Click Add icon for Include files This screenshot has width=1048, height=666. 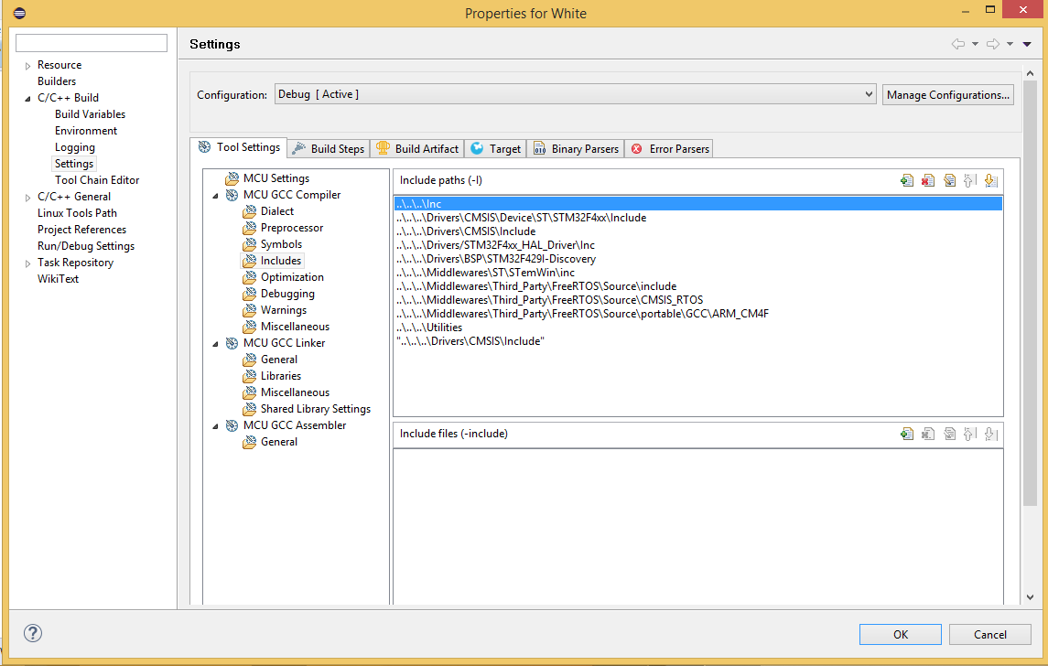[906, 434]
